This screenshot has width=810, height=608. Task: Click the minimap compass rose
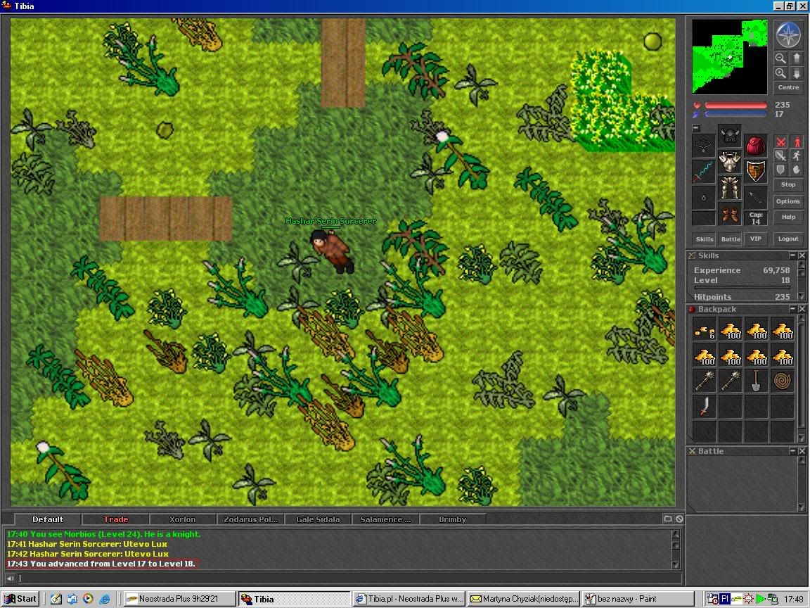[788, 34]
